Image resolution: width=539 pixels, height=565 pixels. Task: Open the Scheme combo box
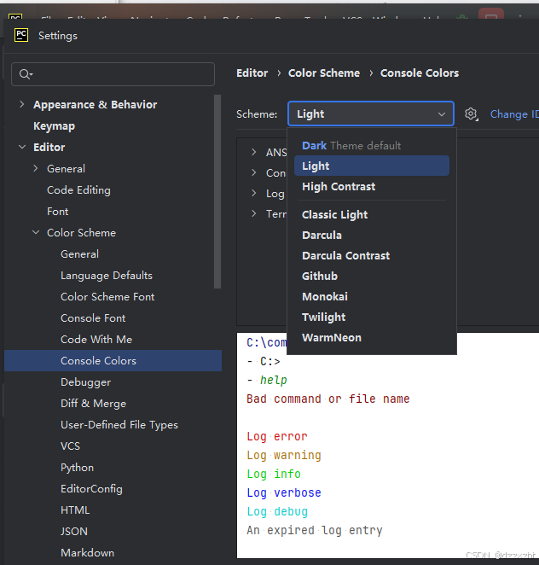pyautogui.click(x=371, y=114)
